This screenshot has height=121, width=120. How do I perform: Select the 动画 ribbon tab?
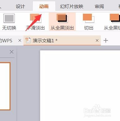pos(44,7)
